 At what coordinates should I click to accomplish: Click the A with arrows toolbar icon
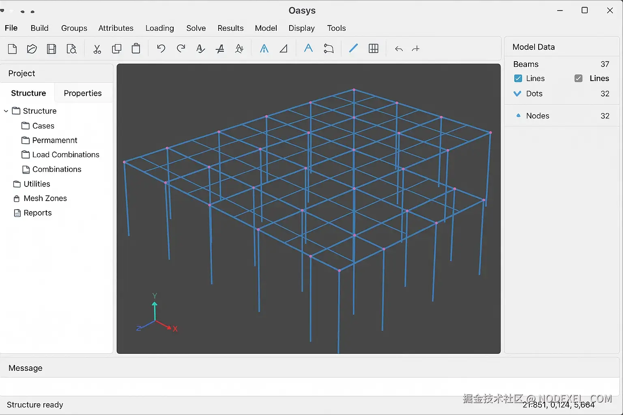click(x=239, y=49)
